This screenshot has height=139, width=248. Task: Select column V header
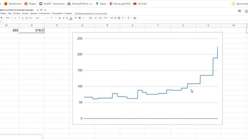[x=208, y=25]
